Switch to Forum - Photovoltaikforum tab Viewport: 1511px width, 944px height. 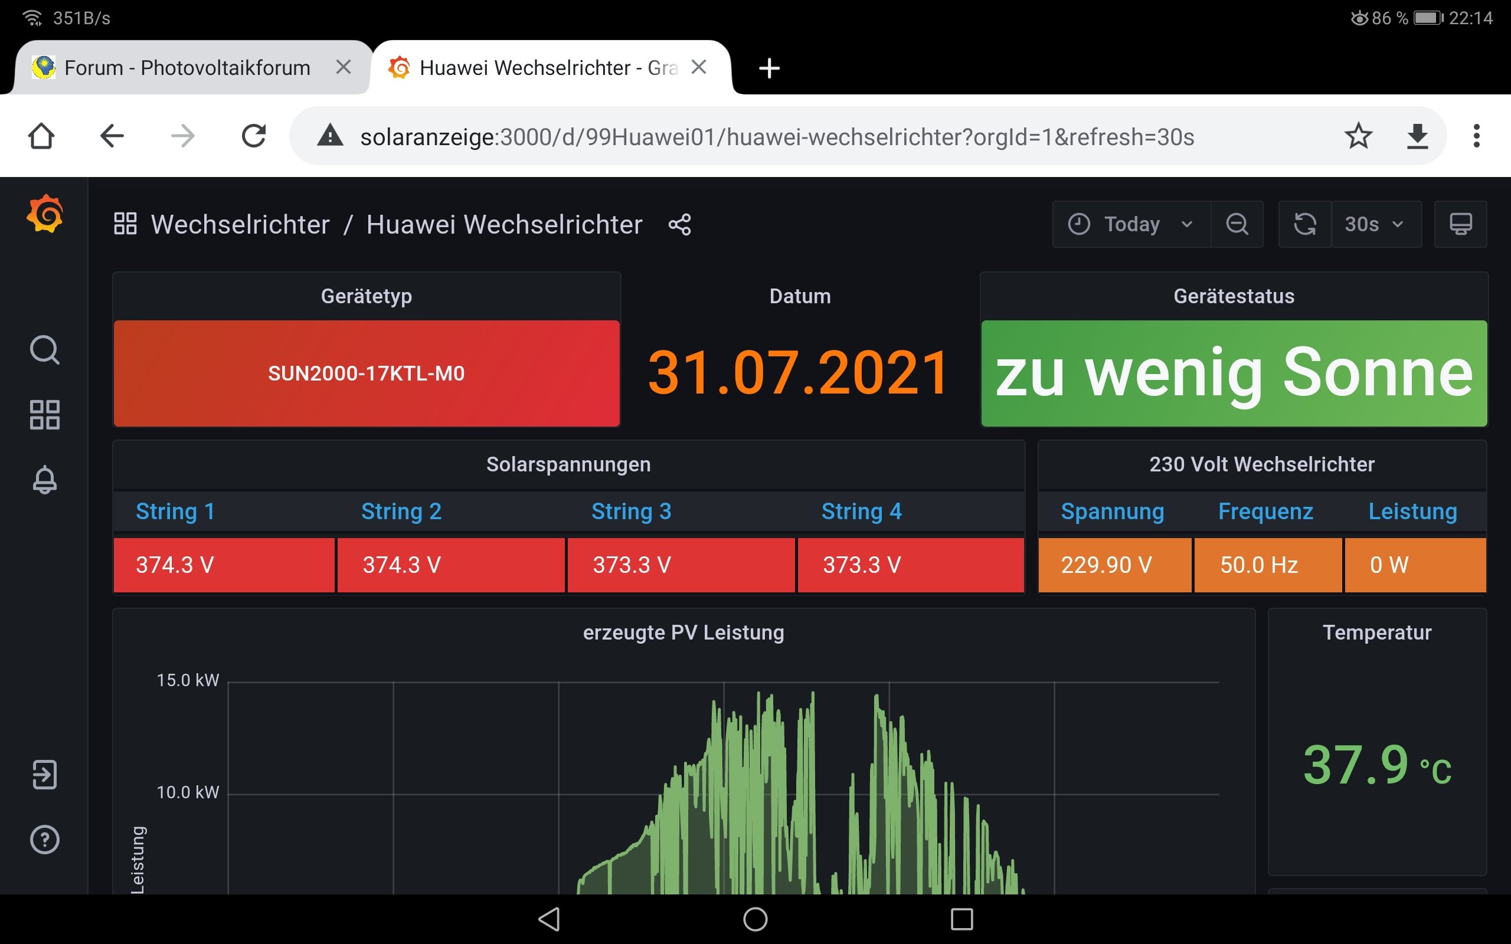(187, 67)
